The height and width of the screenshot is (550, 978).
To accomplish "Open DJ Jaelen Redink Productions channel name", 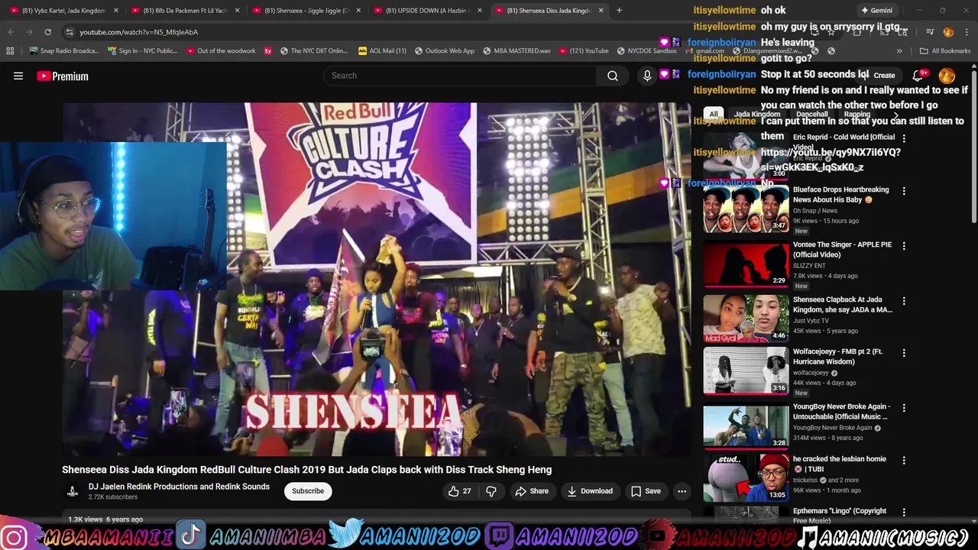I will [x=179, y=487].
